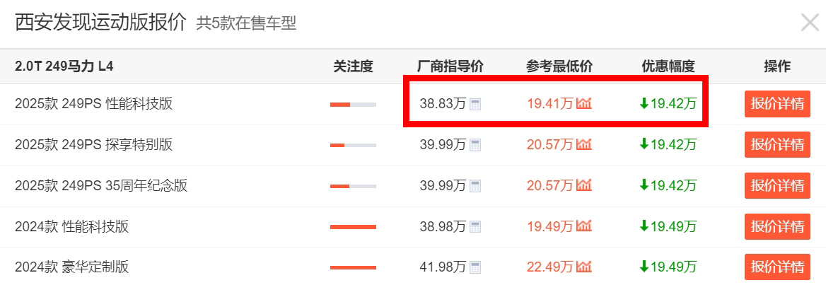Open price trend chart icon for 19.41万
Image resolution: width=826 pixels, height=285 pixels.
583,104
